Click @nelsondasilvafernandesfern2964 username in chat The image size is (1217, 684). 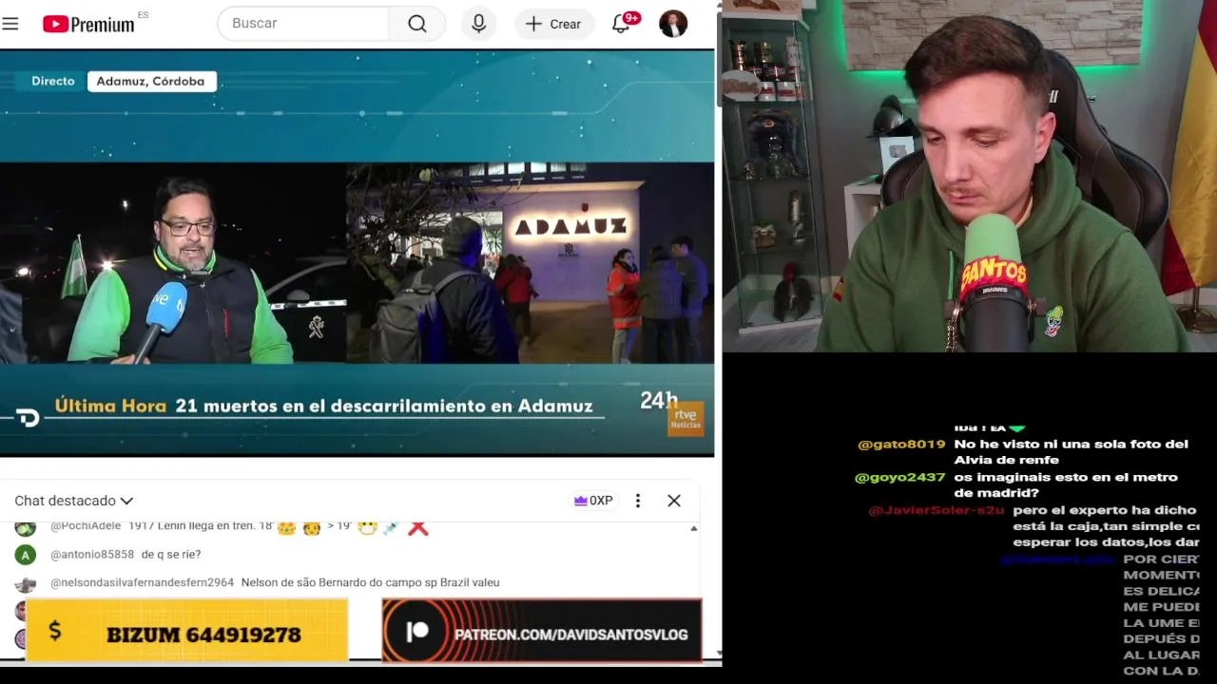(142, 582)
